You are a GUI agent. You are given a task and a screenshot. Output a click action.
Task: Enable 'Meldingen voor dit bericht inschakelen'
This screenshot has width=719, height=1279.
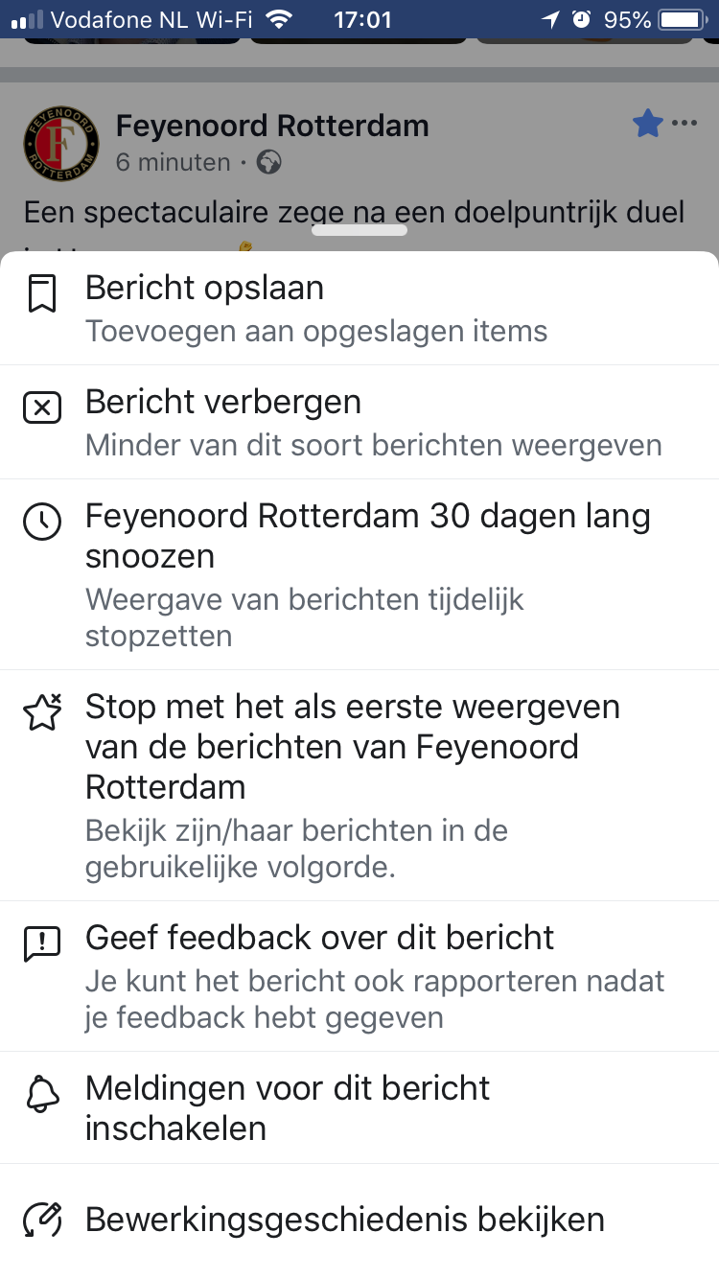[288, 1107]
